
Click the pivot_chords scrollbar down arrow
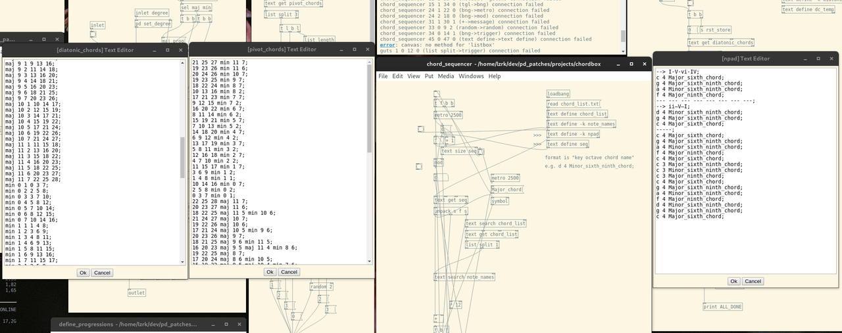pyautogui.click(x=370, y=261)
